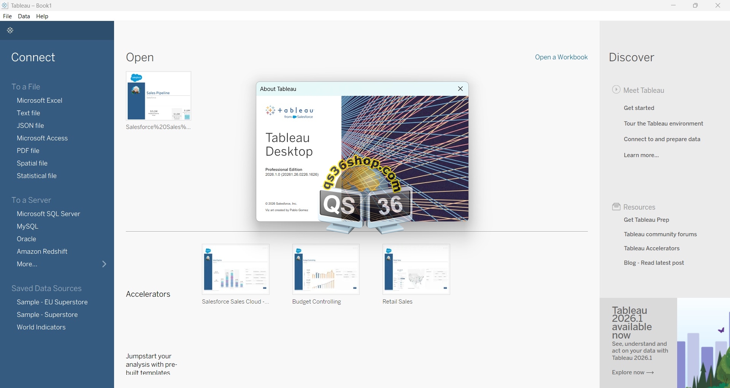Click the Tableau logo icon in the blue header

tap(10, 30)
